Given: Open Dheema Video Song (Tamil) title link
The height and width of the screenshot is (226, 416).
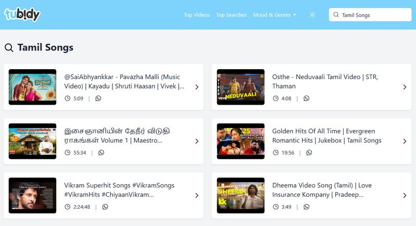Looking at the screenshot, I should click(322, 190).
